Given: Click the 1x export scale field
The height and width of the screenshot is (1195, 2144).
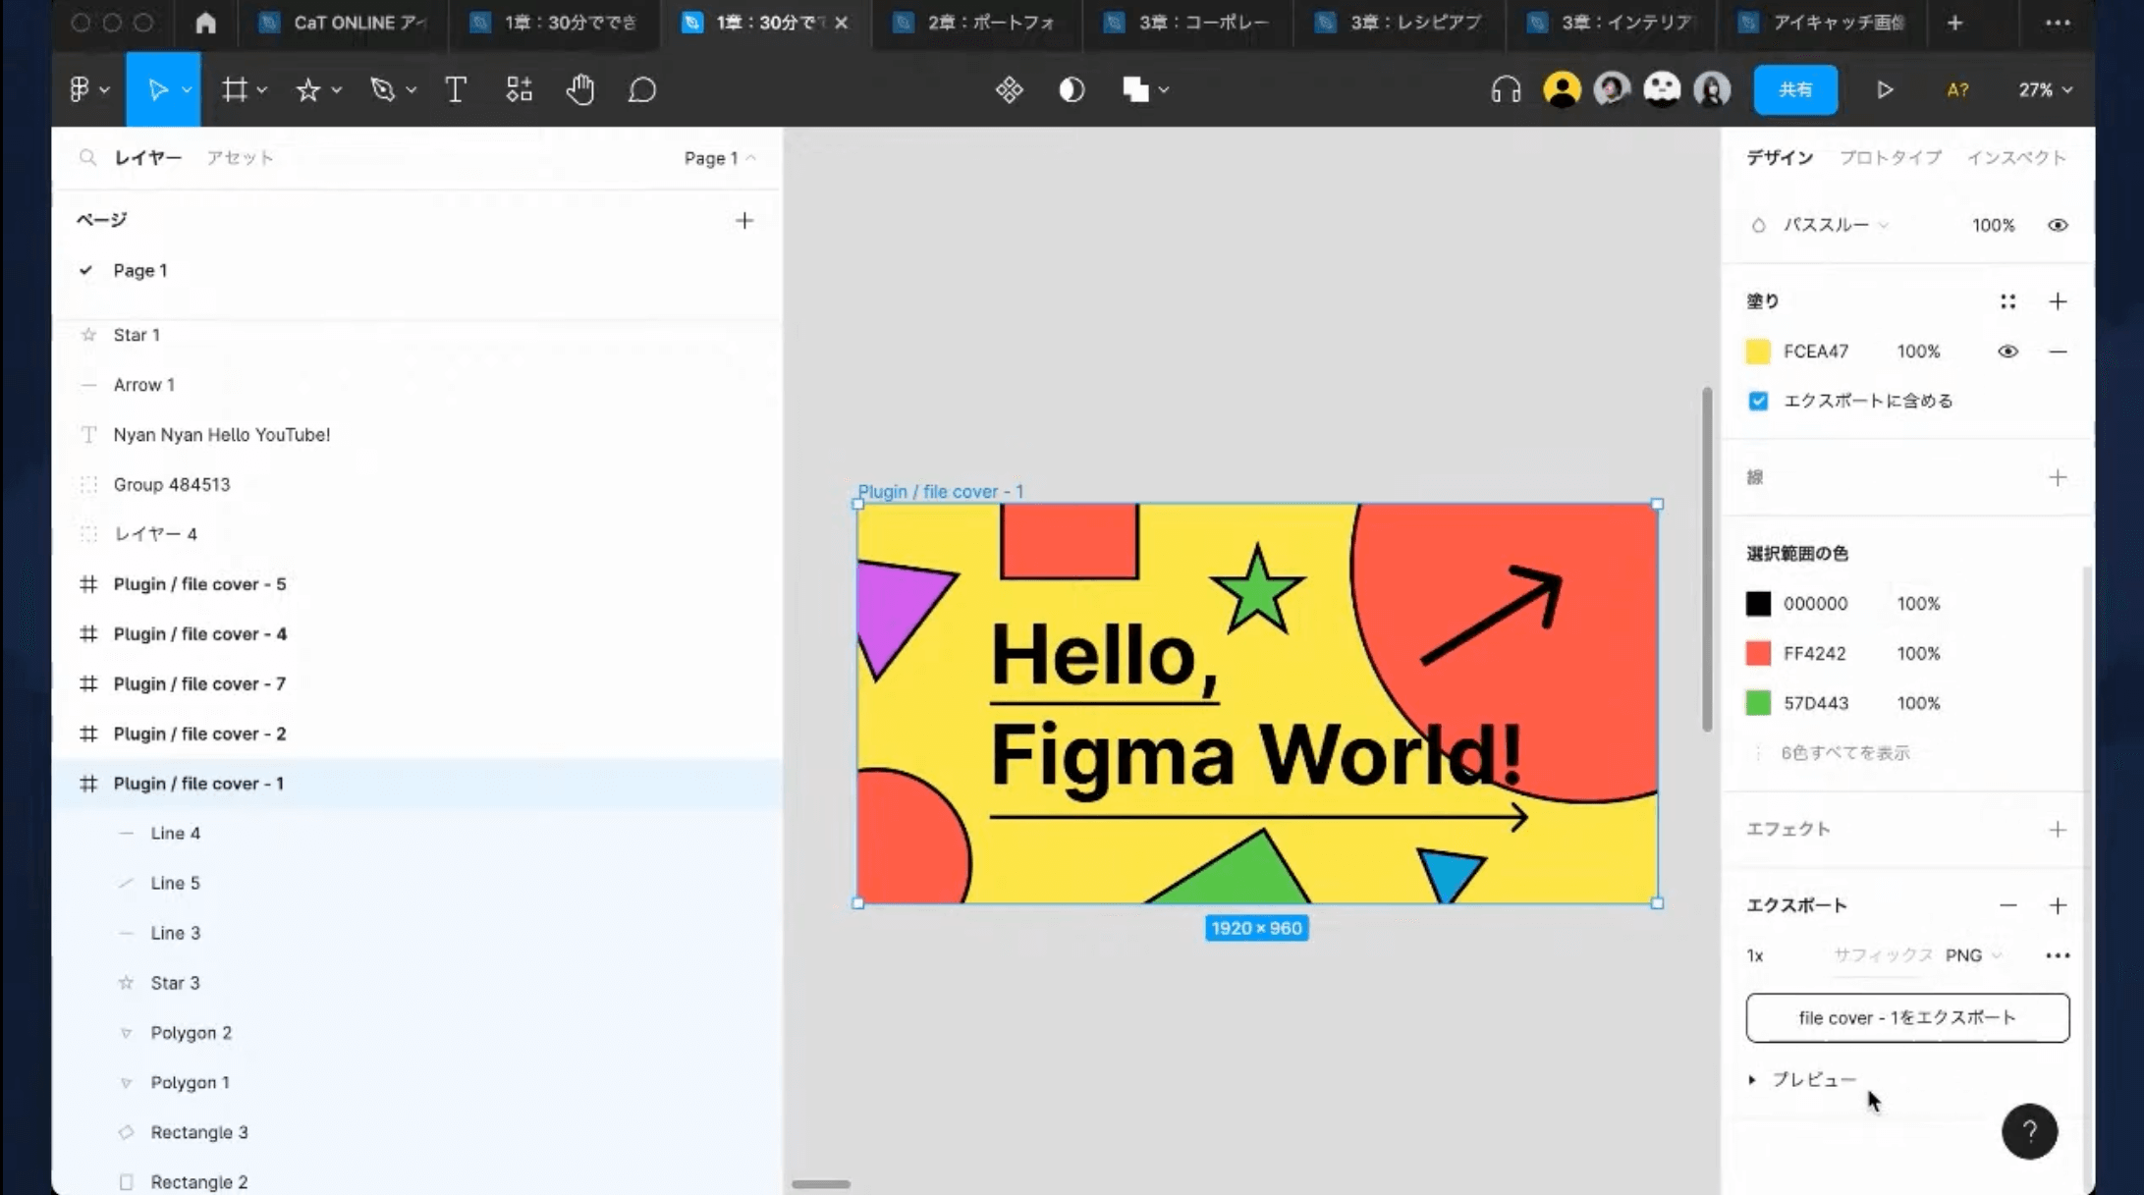Looking at the screenshot, I should pyautogui.click(x=1755, y=955).
